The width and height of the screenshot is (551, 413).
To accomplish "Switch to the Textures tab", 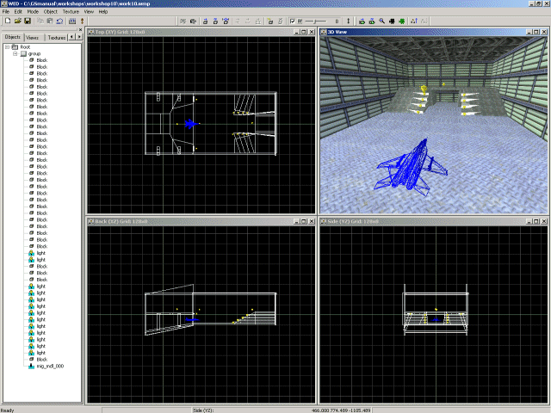I will tap(56, 38).
